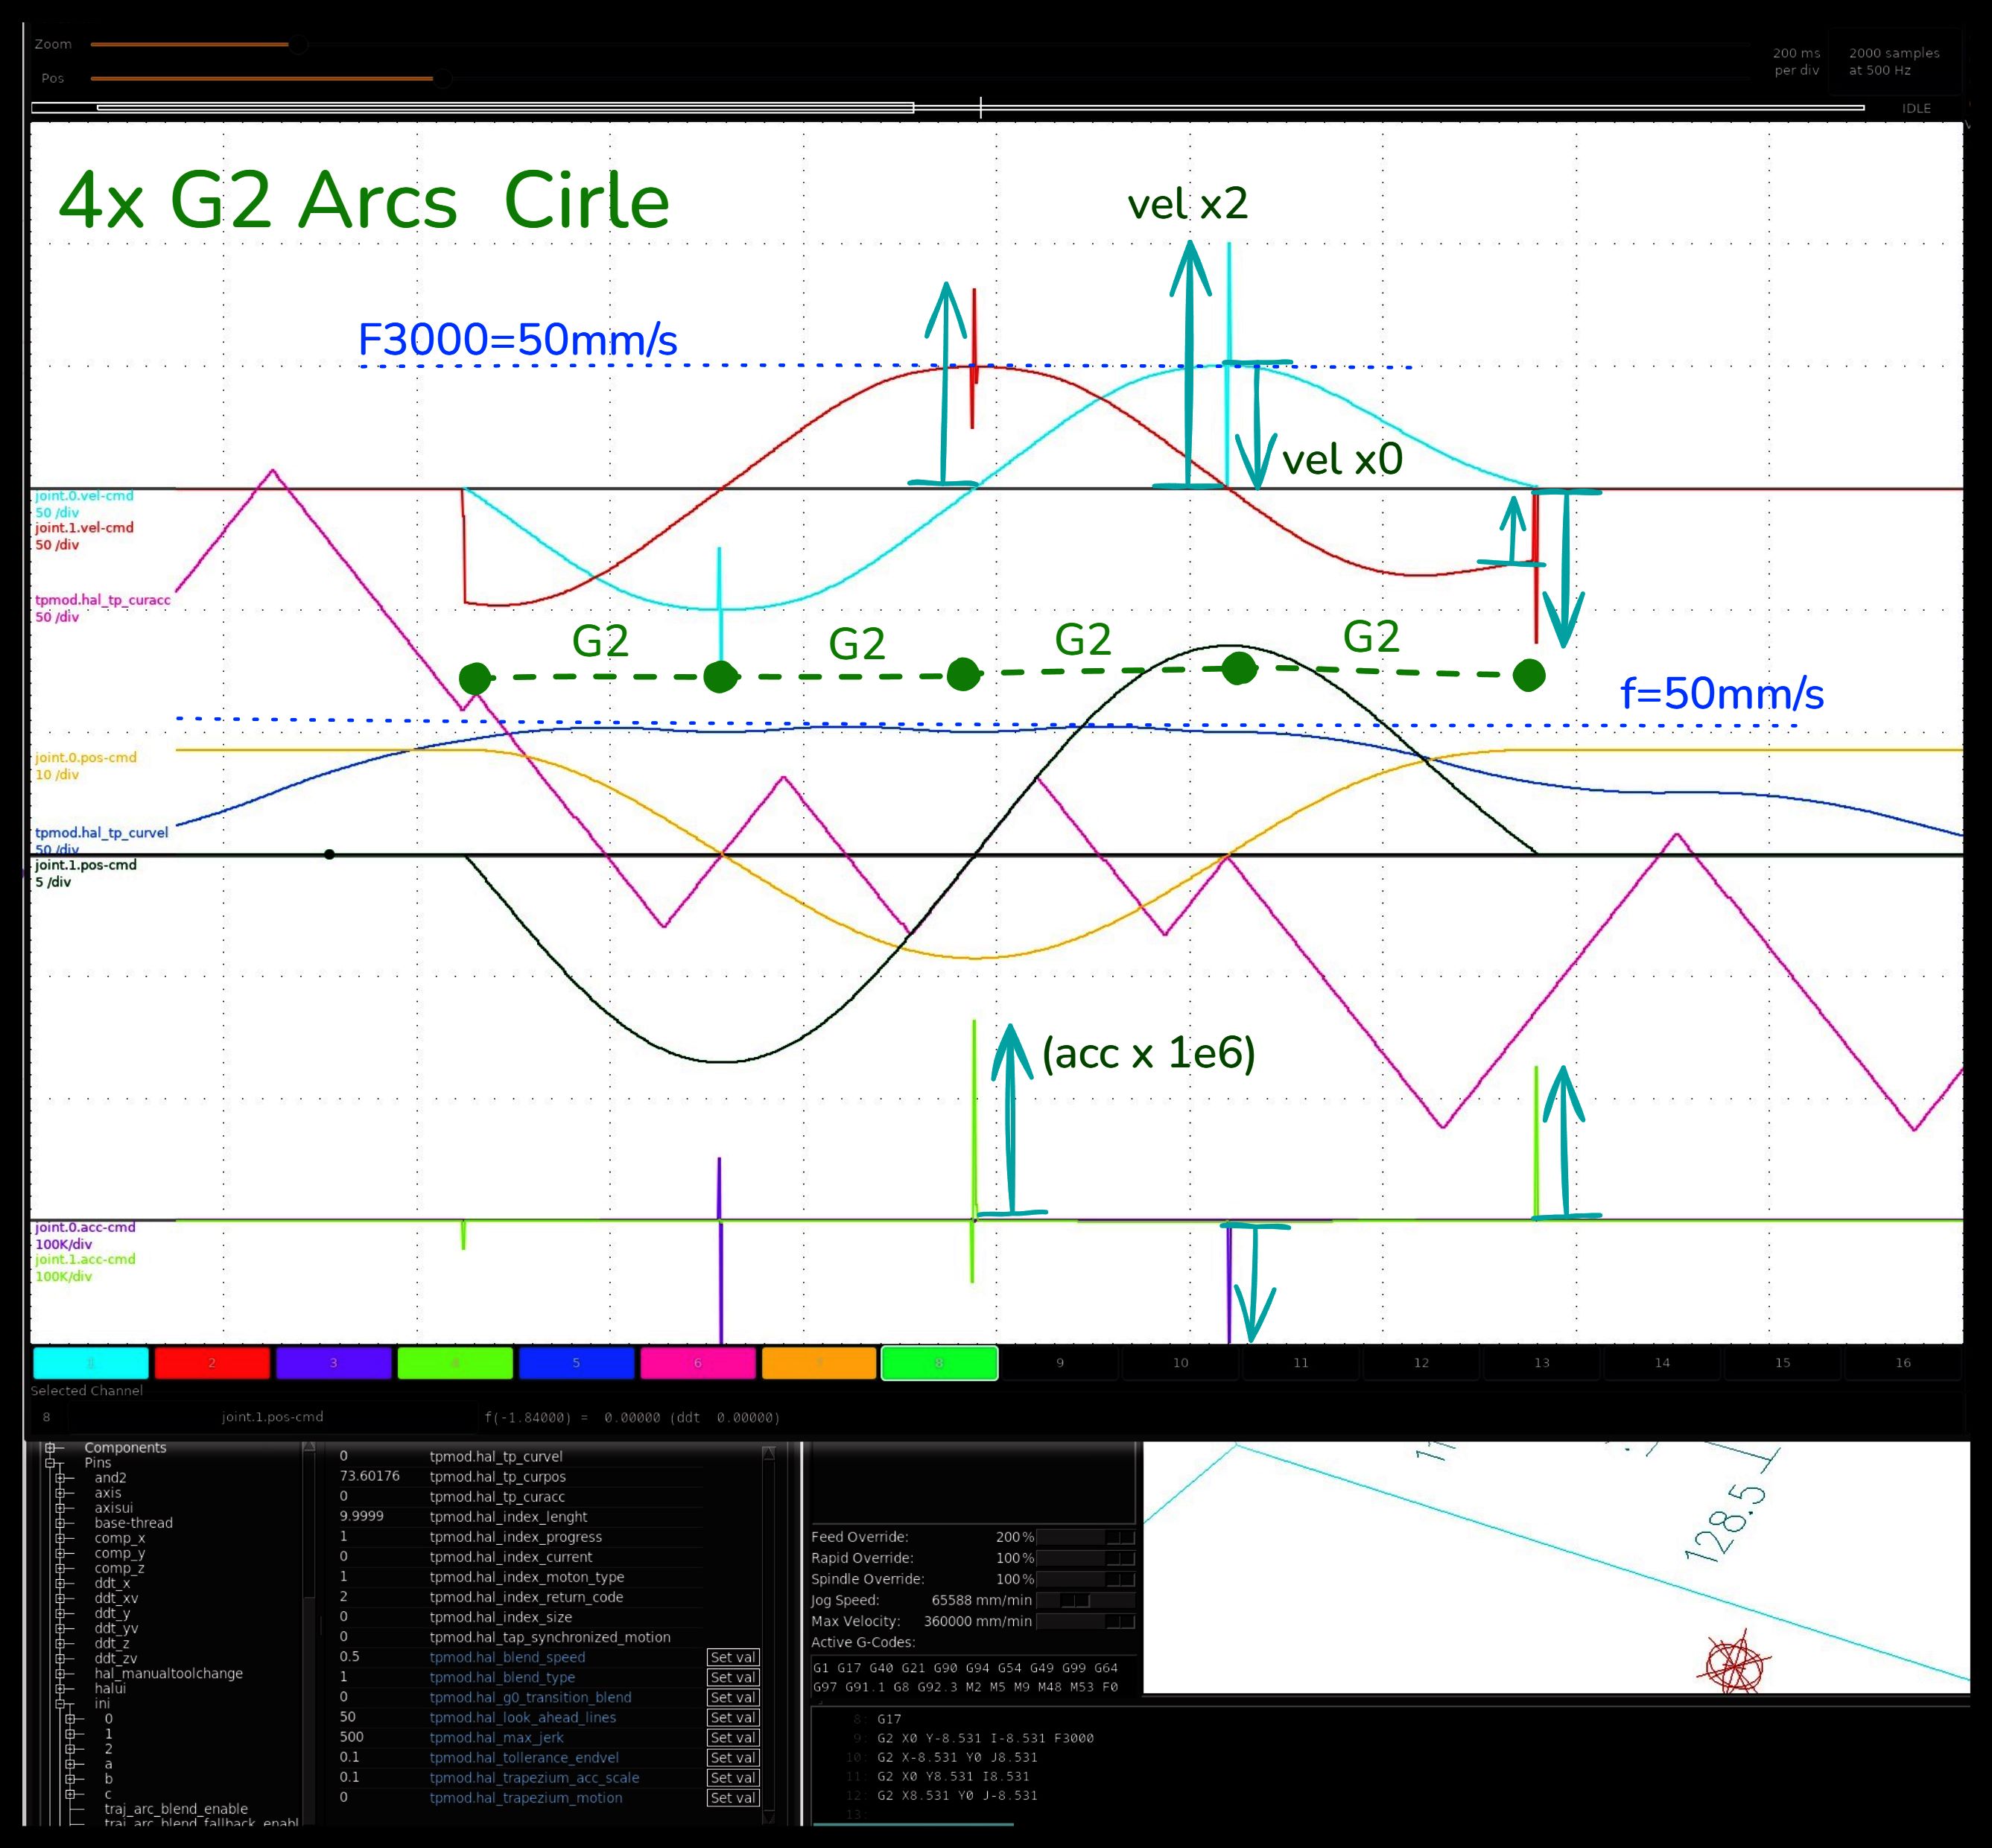Select red channel 2 button
Viewport: 1992px width, 1848px height.
click(212, 1363)
